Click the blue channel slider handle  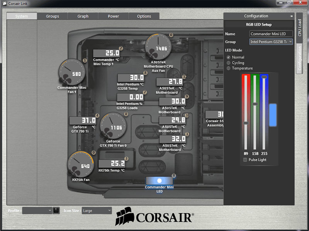pyautogui.click(x=264, y=77)
